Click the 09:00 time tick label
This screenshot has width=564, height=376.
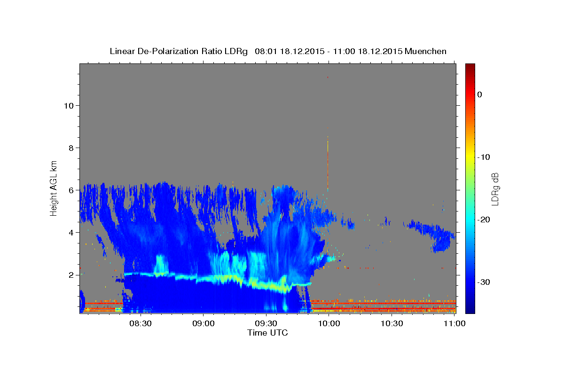(204, 324)
